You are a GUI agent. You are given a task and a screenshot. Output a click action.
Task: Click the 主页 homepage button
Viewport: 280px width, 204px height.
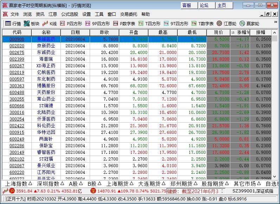coord(224,5)
